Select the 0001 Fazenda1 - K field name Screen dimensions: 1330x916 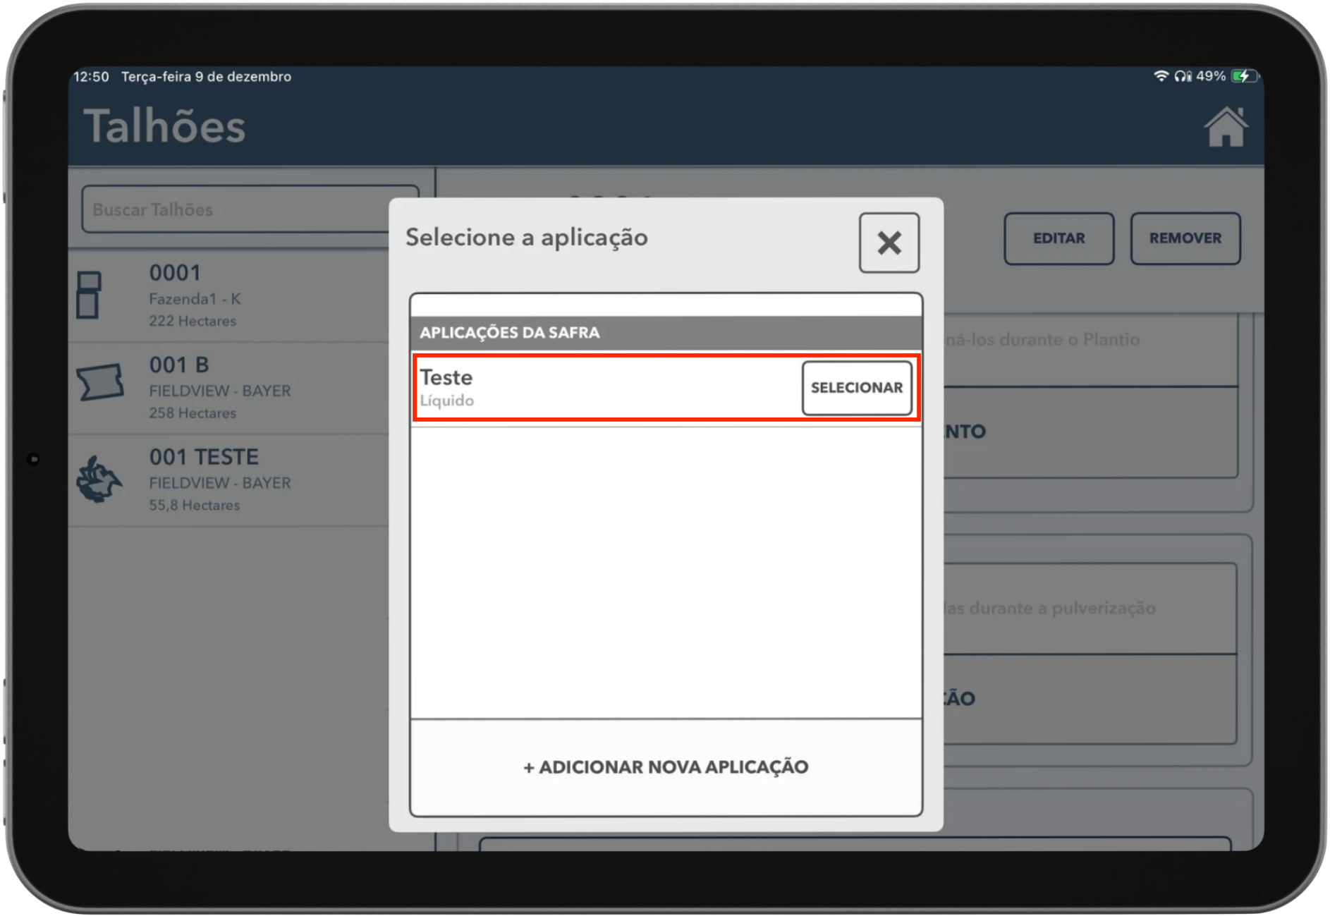[x=176, y=274]
